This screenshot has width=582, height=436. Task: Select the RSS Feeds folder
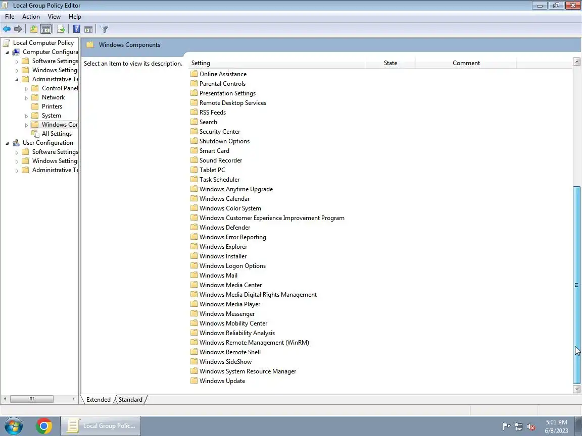(213, 113)
